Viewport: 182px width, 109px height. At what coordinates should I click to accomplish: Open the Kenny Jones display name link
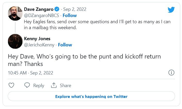(x=37, y=39)
